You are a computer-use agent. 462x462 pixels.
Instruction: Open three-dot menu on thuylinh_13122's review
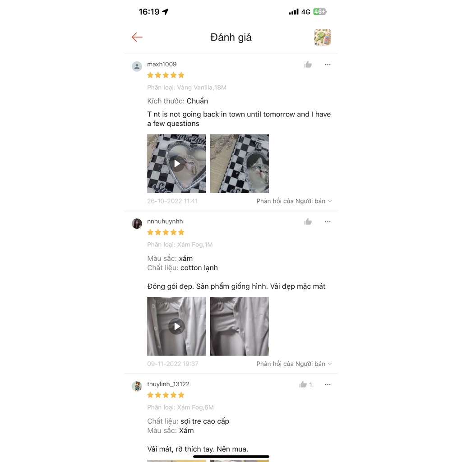click(x=328, y=384)
